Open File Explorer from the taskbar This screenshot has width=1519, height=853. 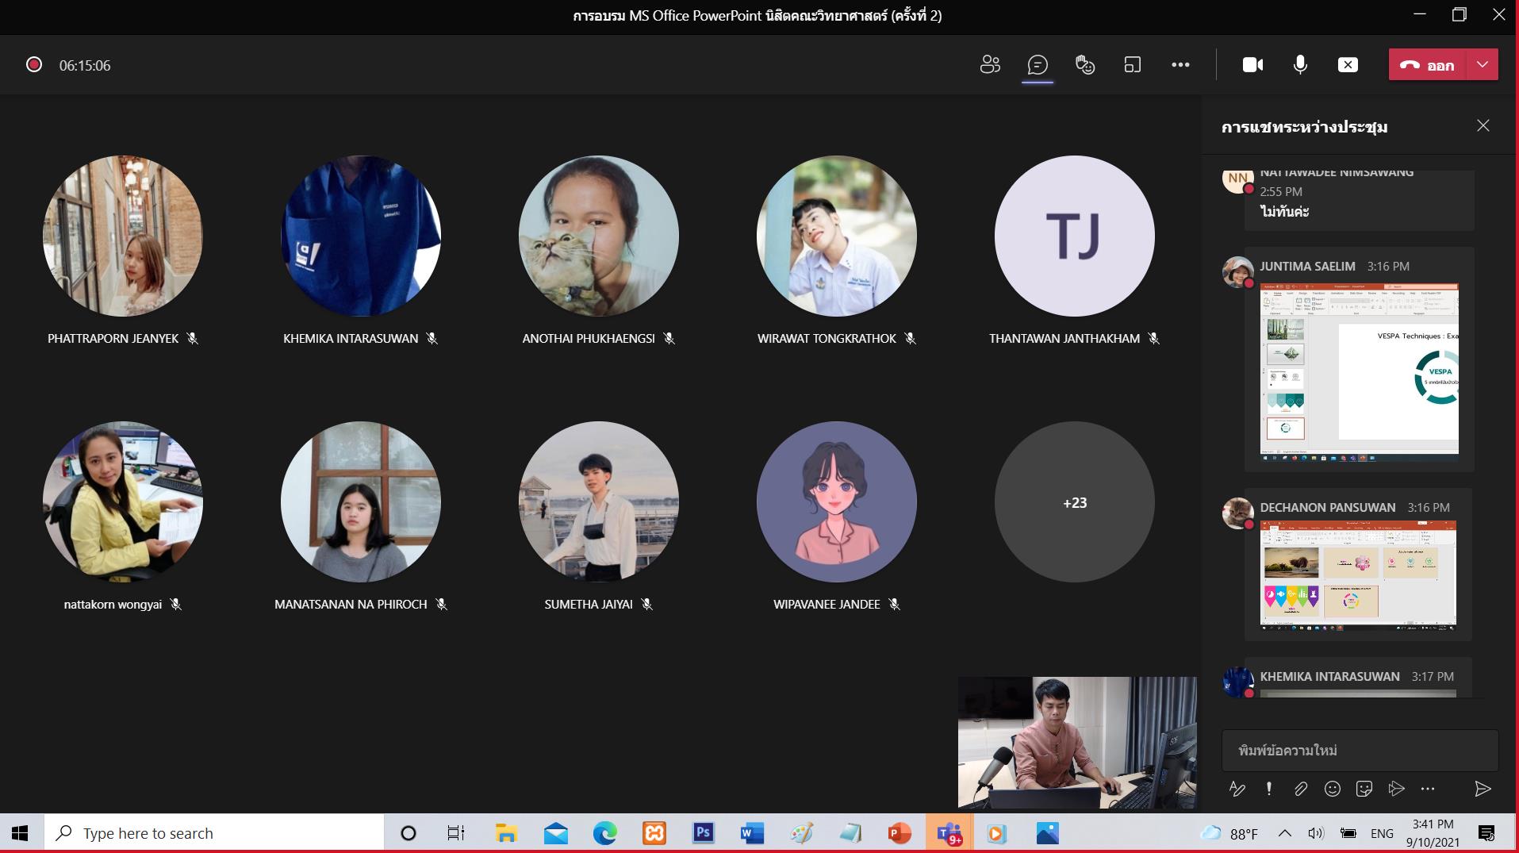click(x=506, y=833)
